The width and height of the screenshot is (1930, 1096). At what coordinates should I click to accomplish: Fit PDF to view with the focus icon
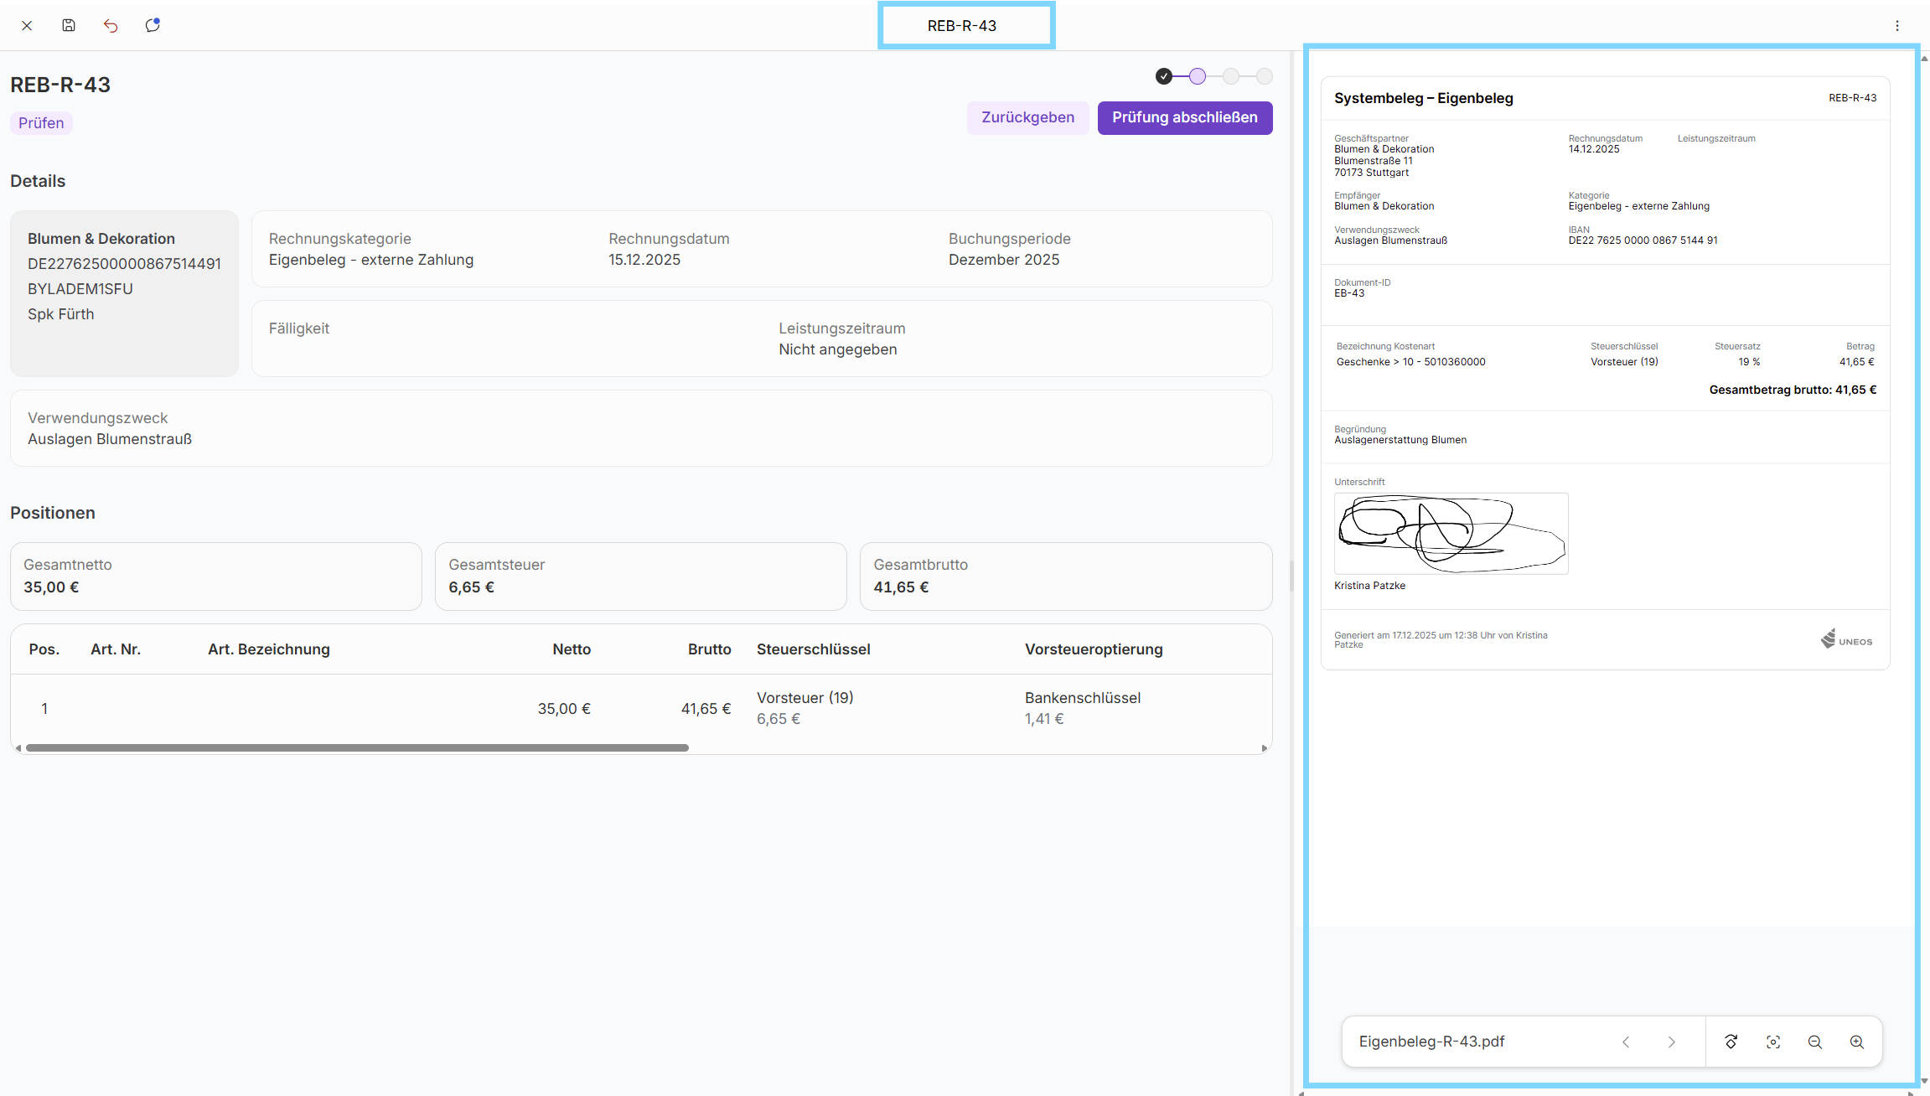coord(1772,1042)
